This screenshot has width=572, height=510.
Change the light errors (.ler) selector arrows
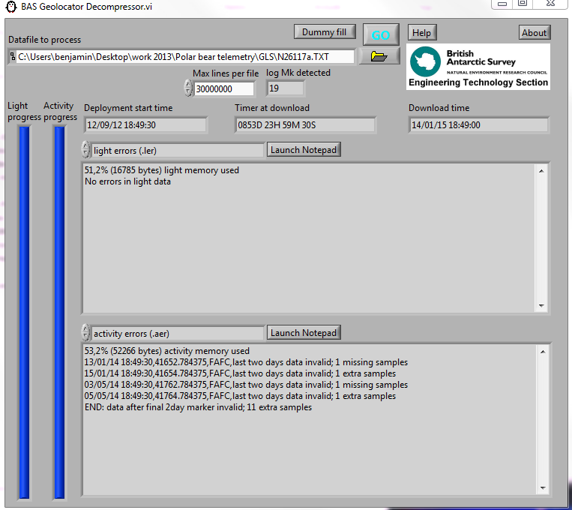(85, 150)
